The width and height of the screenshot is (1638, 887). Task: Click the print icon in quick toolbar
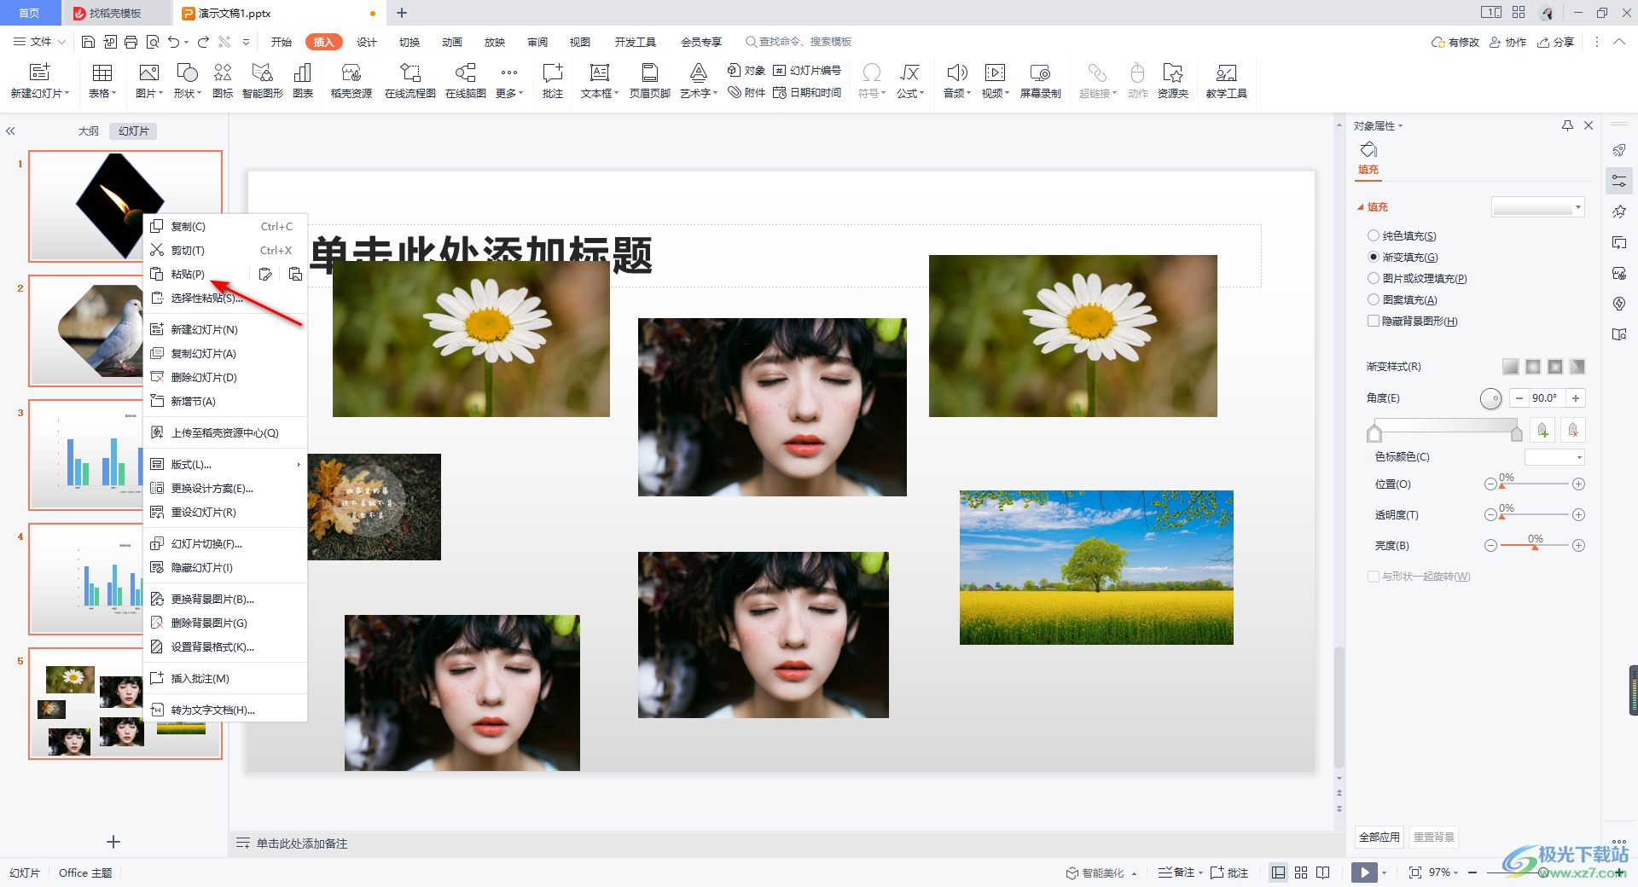coord(131,42)
